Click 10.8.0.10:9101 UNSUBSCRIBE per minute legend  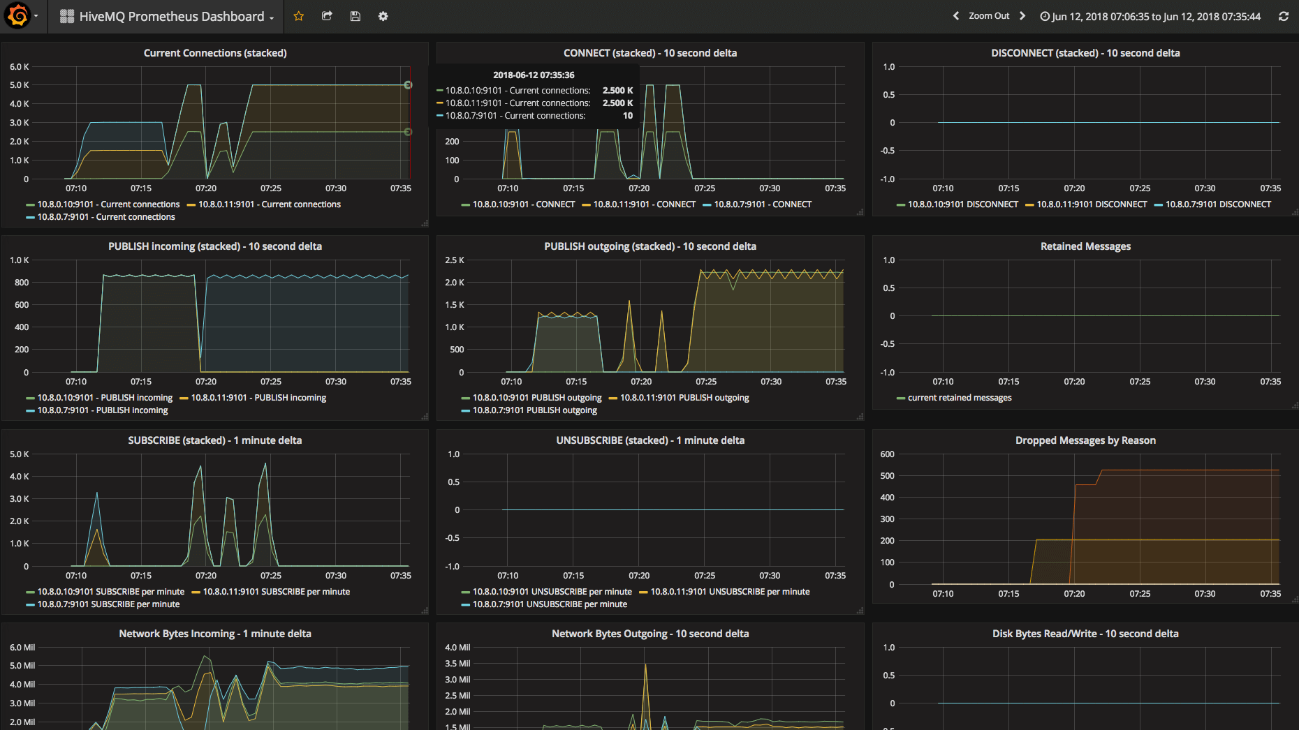click(552, 592)
